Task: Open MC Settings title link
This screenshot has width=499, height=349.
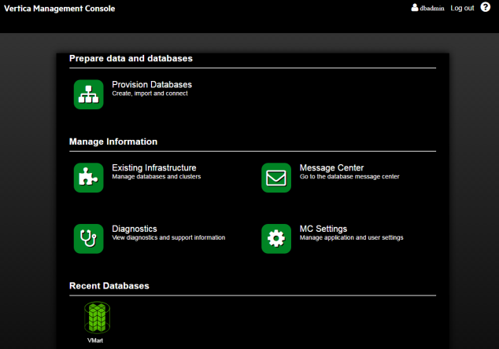Action: tap(323, 229)
